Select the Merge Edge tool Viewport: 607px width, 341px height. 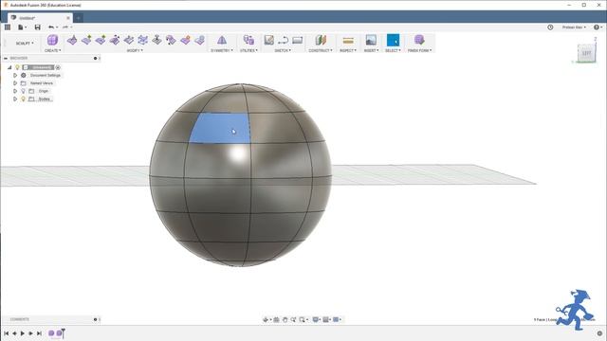click(x=129, y=40)
